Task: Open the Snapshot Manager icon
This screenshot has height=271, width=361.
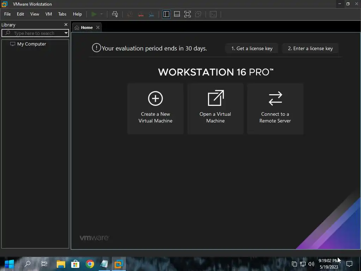Action: point(151,14)
